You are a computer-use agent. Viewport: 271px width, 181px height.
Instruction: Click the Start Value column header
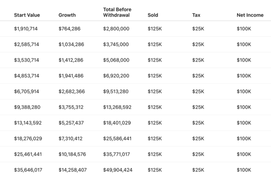[27, 15]
